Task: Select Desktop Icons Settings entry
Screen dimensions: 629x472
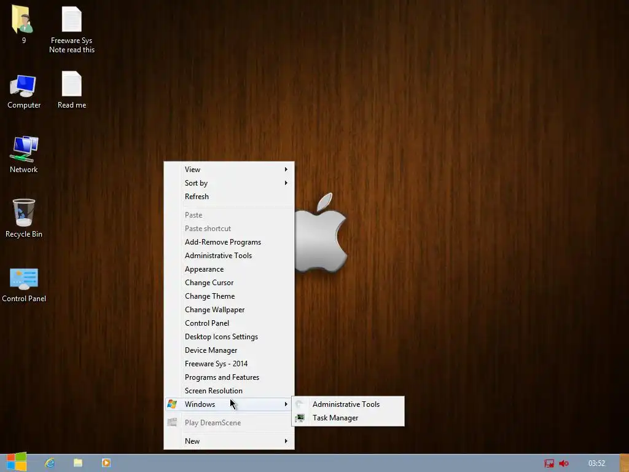Action: click(229, 337)
